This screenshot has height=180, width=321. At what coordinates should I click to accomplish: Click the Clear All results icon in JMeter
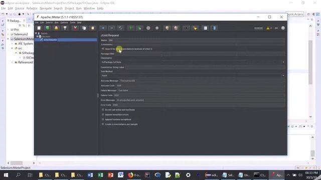coord(176,28)
